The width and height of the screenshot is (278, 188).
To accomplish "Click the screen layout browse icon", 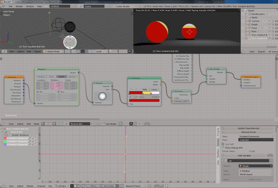I will 46,6.
